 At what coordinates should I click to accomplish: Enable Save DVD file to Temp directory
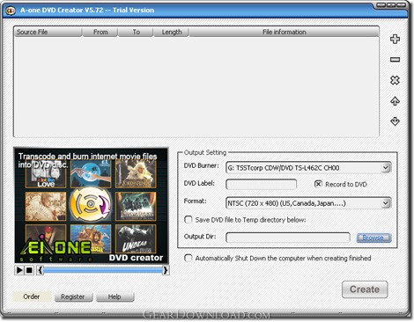(188, 220)
